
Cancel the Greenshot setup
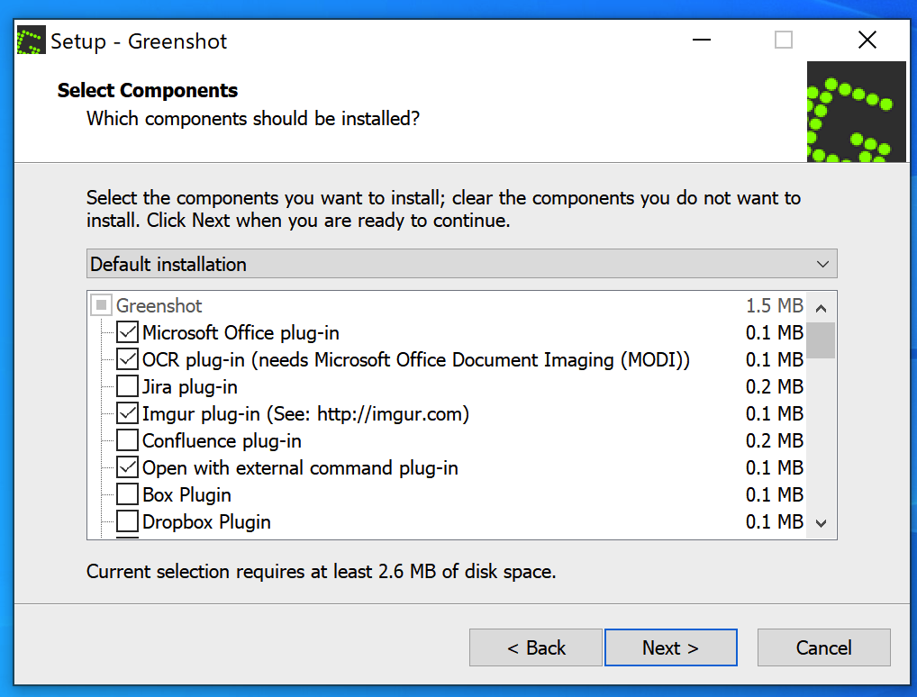[x=823, y=647]
